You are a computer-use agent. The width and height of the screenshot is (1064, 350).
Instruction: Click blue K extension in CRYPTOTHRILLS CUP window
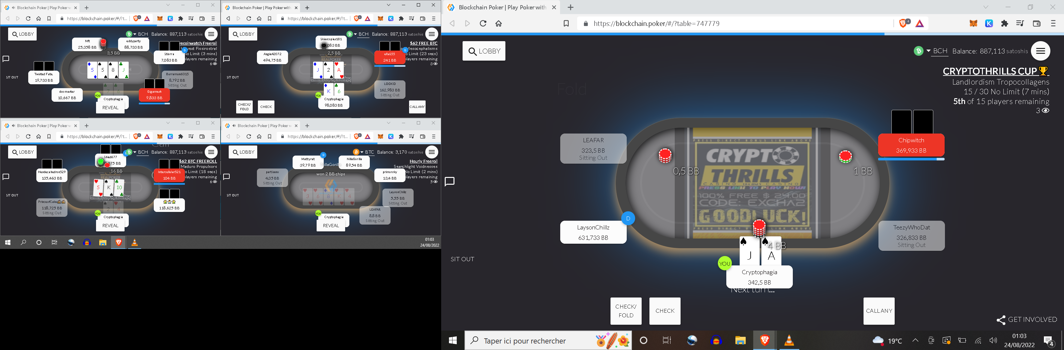[989, 24]
